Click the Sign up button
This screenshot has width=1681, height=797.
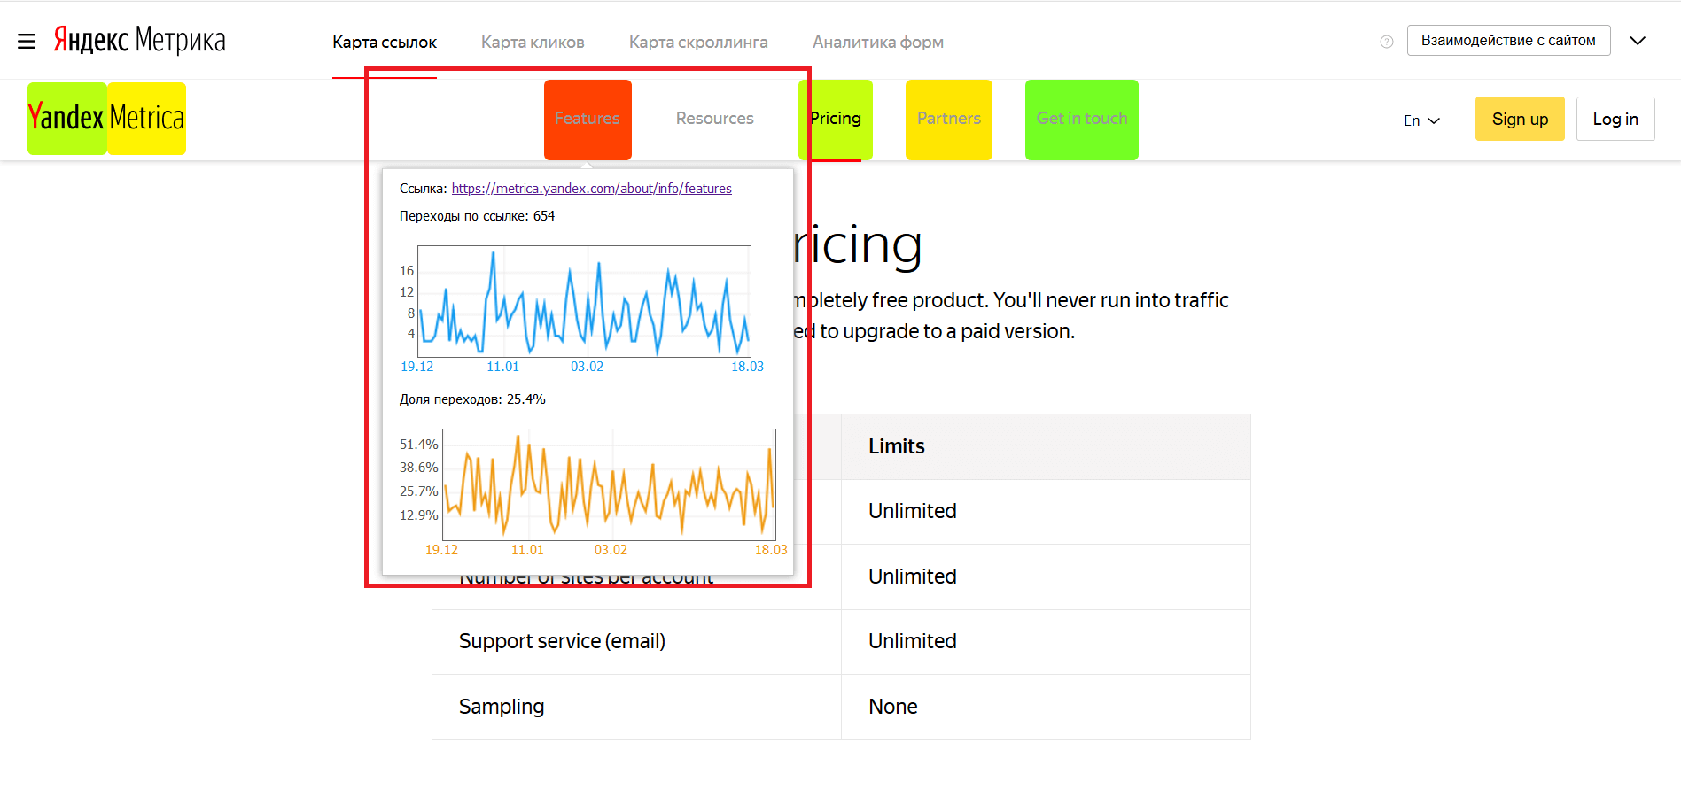pos(1519,120)
